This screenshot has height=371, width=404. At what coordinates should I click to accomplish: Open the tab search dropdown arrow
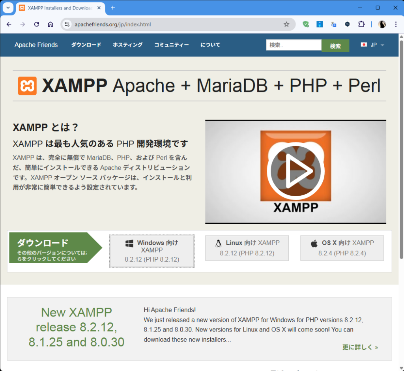[8, 8]
